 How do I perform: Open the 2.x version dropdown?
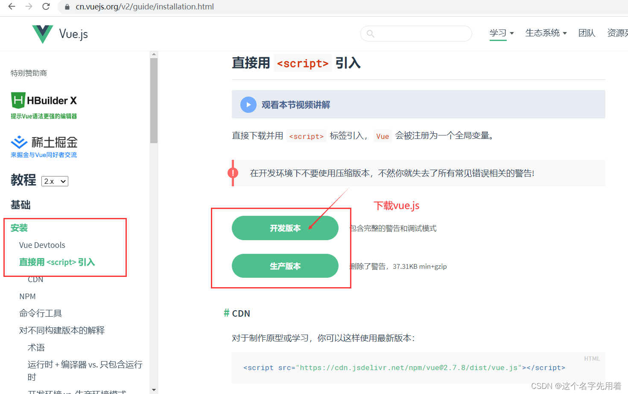[55, 181]
